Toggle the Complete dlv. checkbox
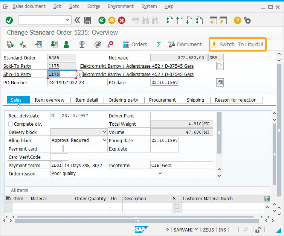Image resolution: width=284 pixels, height=236 pixels. tap(11, 124)
